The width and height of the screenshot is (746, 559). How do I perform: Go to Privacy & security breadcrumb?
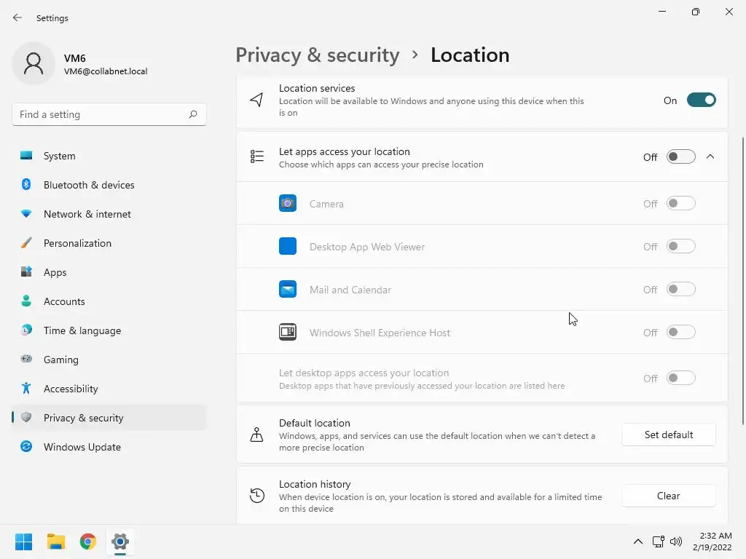[x=318, y=55]
